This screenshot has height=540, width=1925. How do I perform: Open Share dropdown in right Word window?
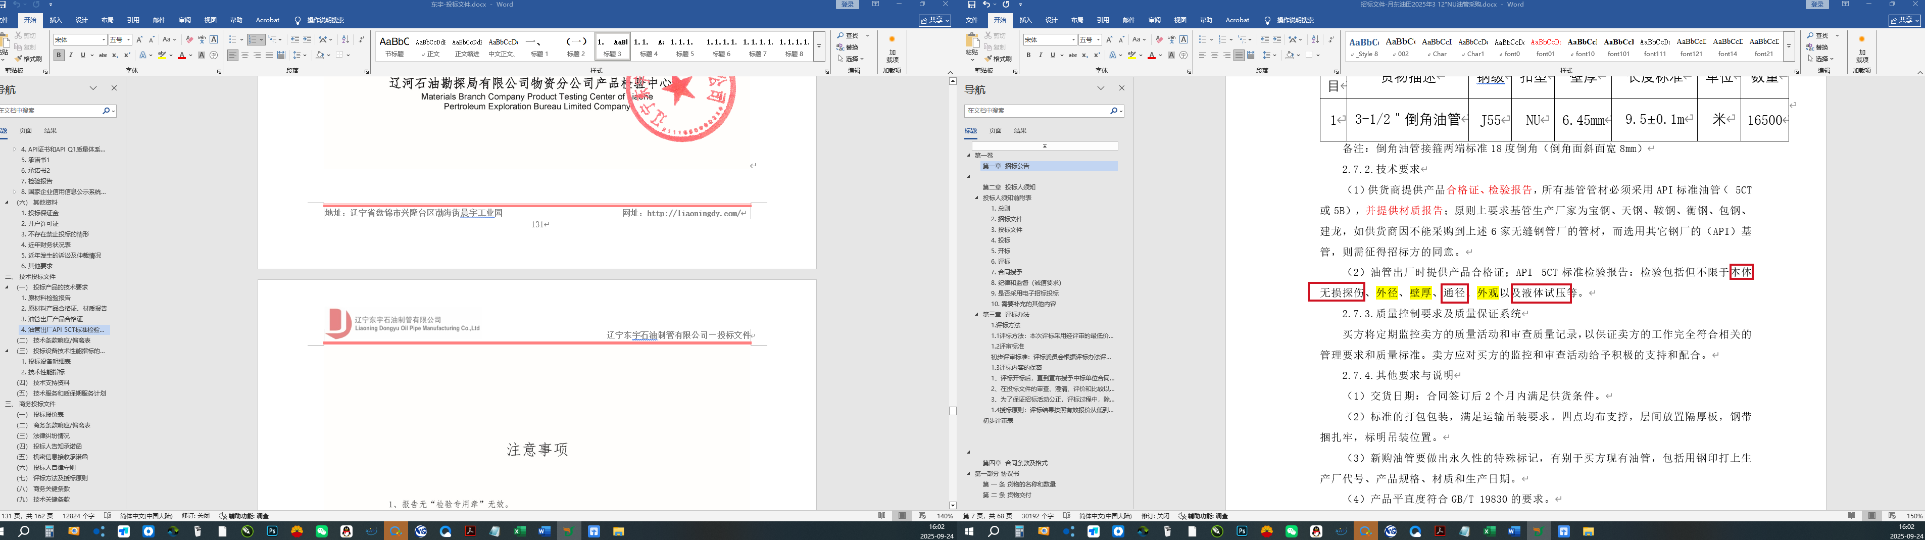pos(1905,20)
